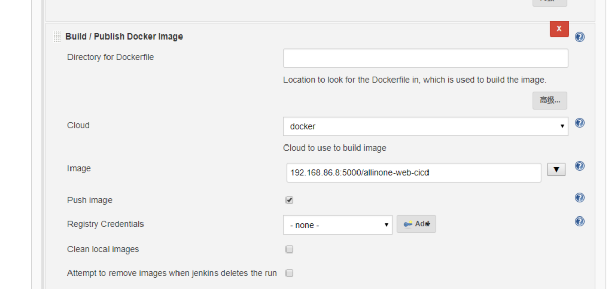Delete the build step with red X
The image size is (607, 289).
click(x=559, y=29)
